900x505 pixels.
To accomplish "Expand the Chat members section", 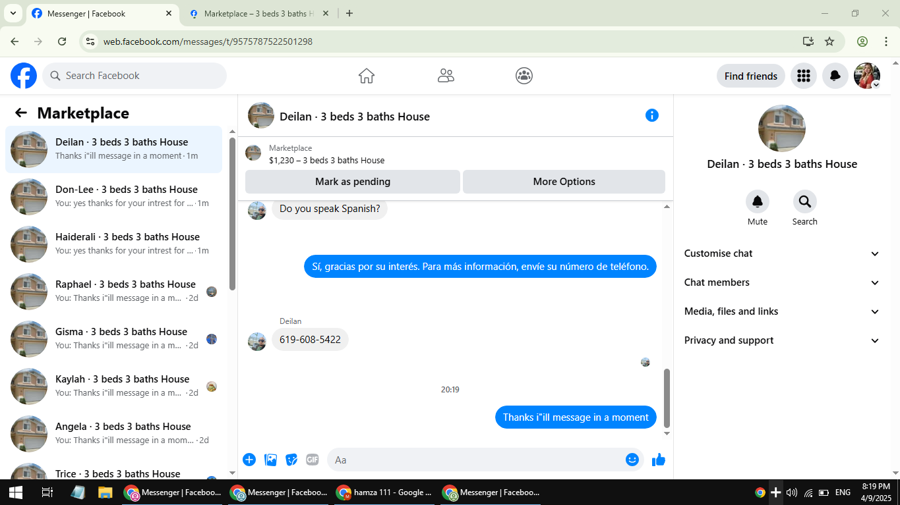I will click(x=782, y=282).
